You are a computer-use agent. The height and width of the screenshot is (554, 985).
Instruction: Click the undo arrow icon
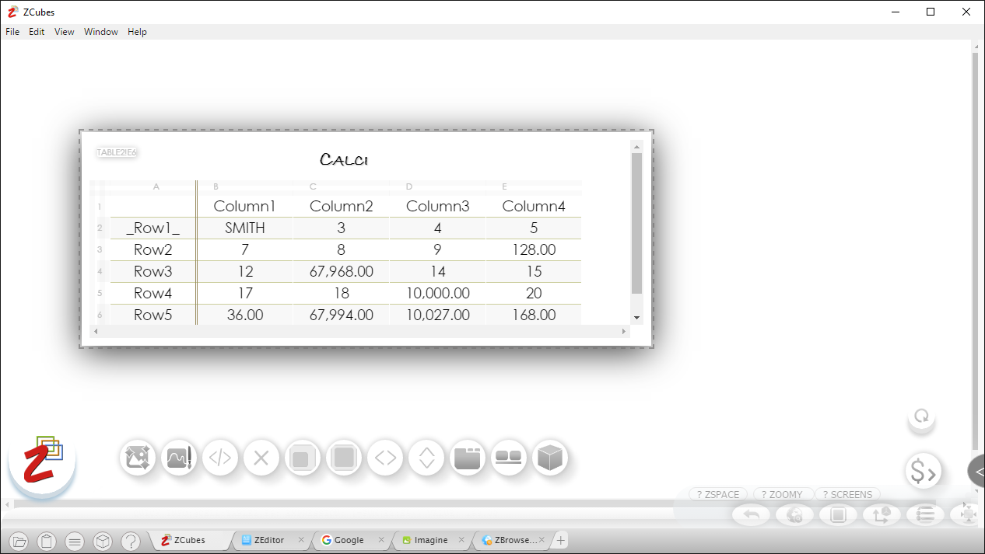pyautogui.click(x=752, y=514)
